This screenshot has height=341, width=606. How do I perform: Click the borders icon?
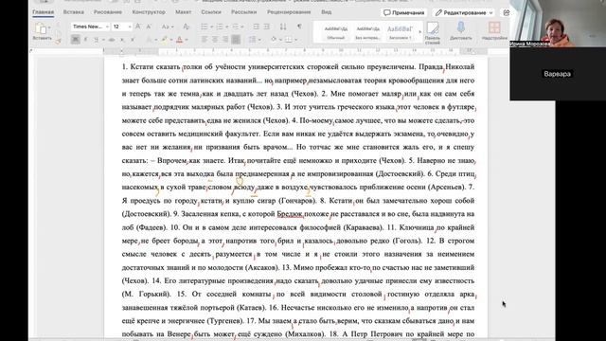(x=288, y=40)
